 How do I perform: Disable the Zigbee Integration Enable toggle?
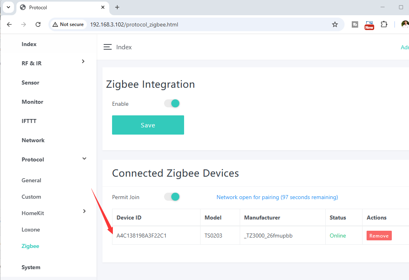tap(172, 103)
